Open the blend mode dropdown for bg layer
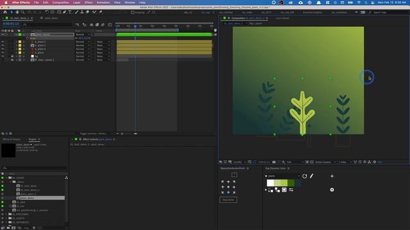Viewport: 410px width, 230px height. (83, 56)
